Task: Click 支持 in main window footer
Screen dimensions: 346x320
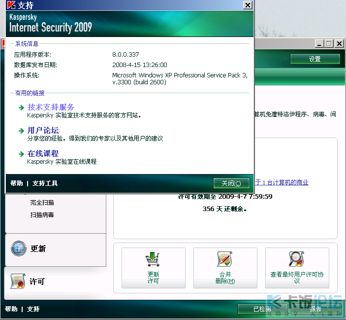Action: point(33,309)
